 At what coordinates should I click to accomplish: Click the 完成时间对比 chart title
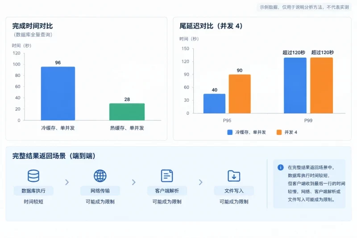click(33, 26)
